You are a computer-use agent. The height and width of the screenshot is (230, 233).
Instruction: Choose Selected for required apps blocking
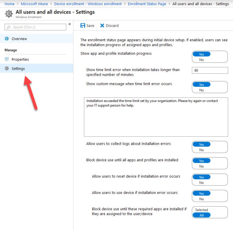coord(201,210)
